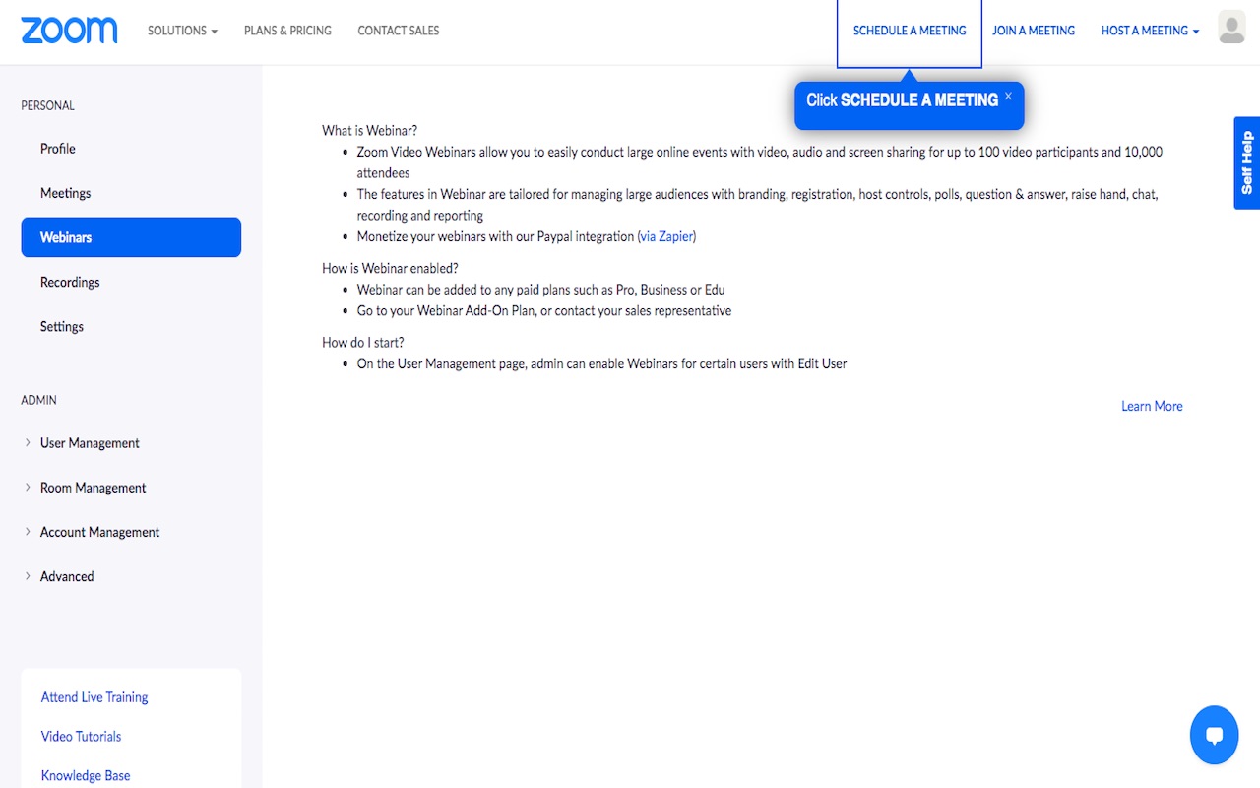Open Contact Sales page
This screenshot has height=788, width=1260.
[x=399, y=31]
